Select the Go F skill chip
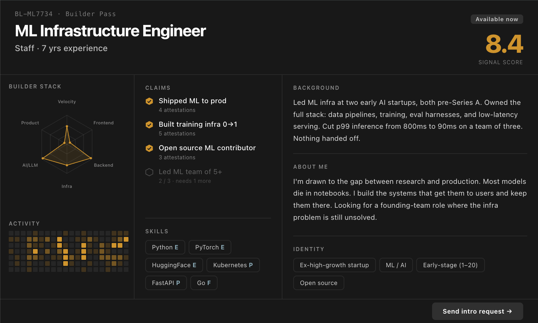Viewport: 538px width, 323px height. pos(204,283)
